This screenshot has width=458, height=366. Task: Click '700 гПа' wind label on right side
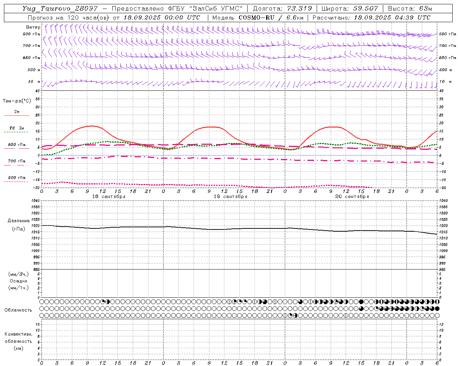[448, 46]
